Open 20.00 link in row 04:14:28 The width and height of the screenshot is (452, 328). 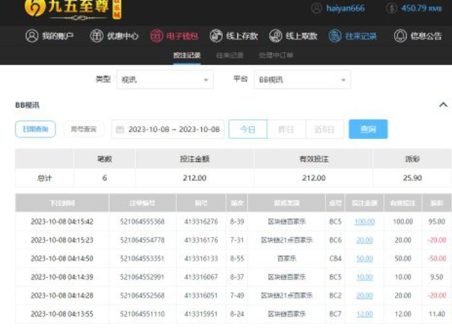364,295
